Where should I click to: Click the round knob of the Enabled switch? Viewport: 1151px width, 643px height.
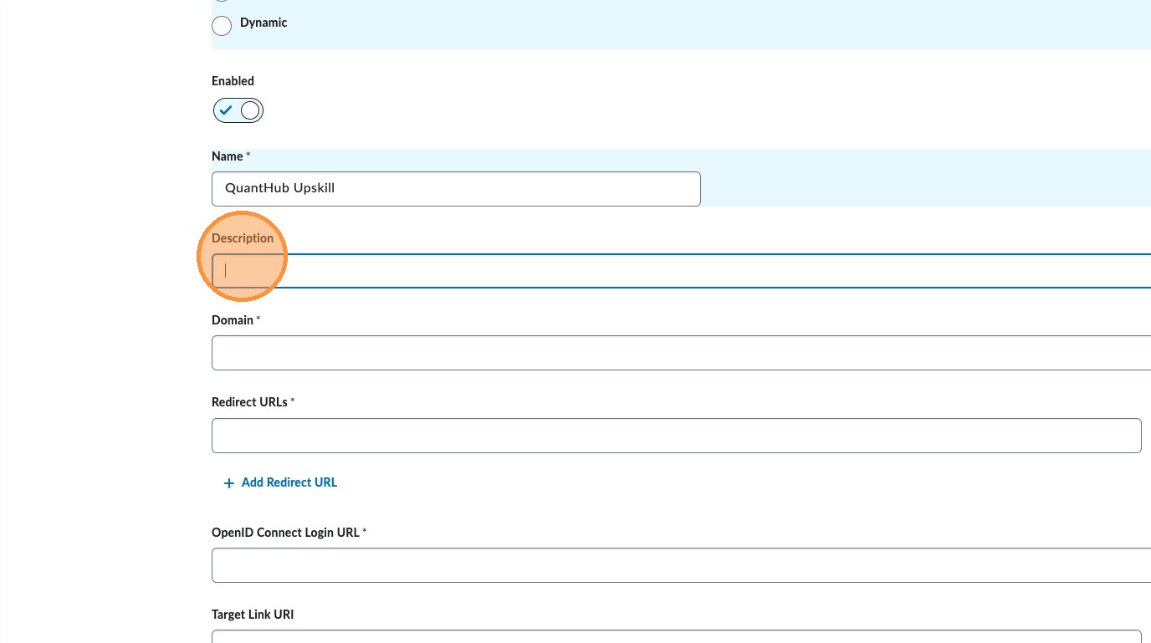pos(250,110)
